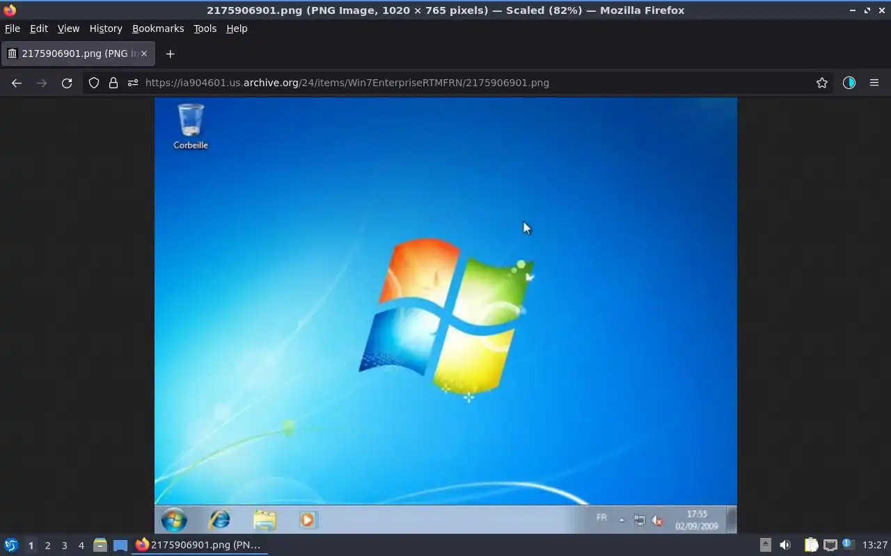
Task: Click the removable media eject tray icon
Action: (765, 546)
